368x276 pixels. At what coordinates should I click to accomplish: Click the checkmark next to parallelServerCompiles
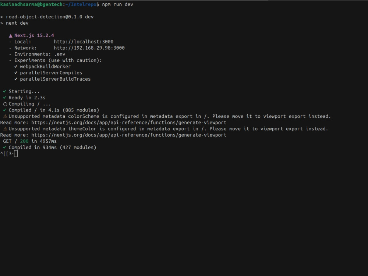click(x=16, y=73)
